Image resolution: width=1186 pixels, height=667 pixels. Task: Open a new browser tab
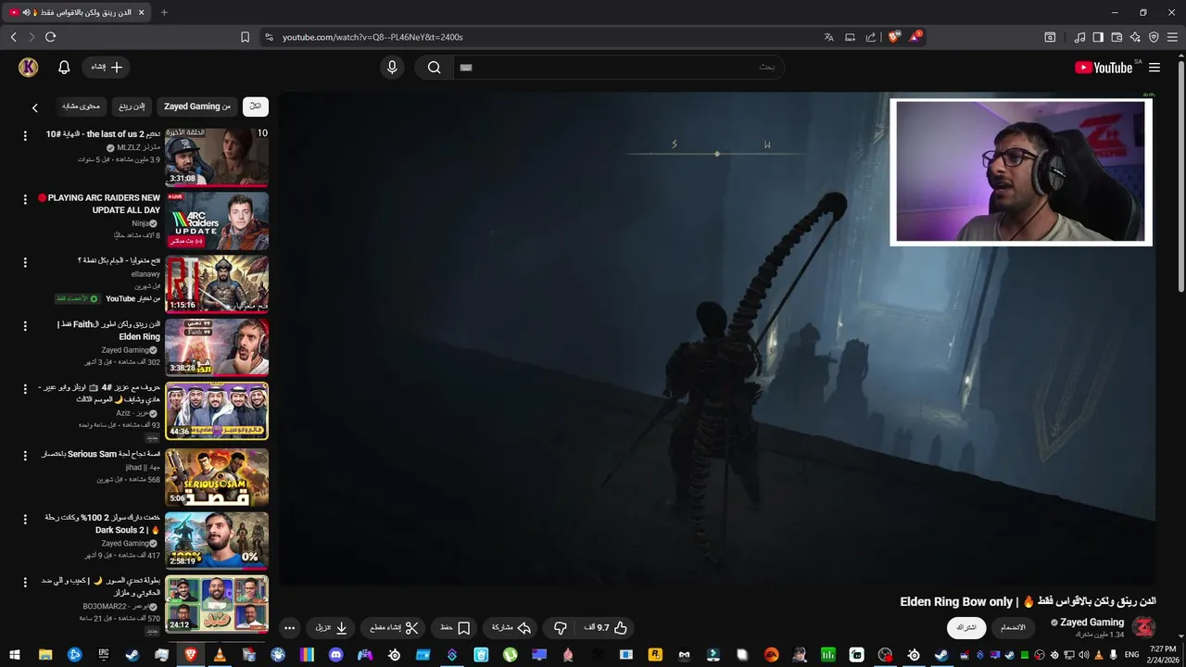[x=164, y=12]
